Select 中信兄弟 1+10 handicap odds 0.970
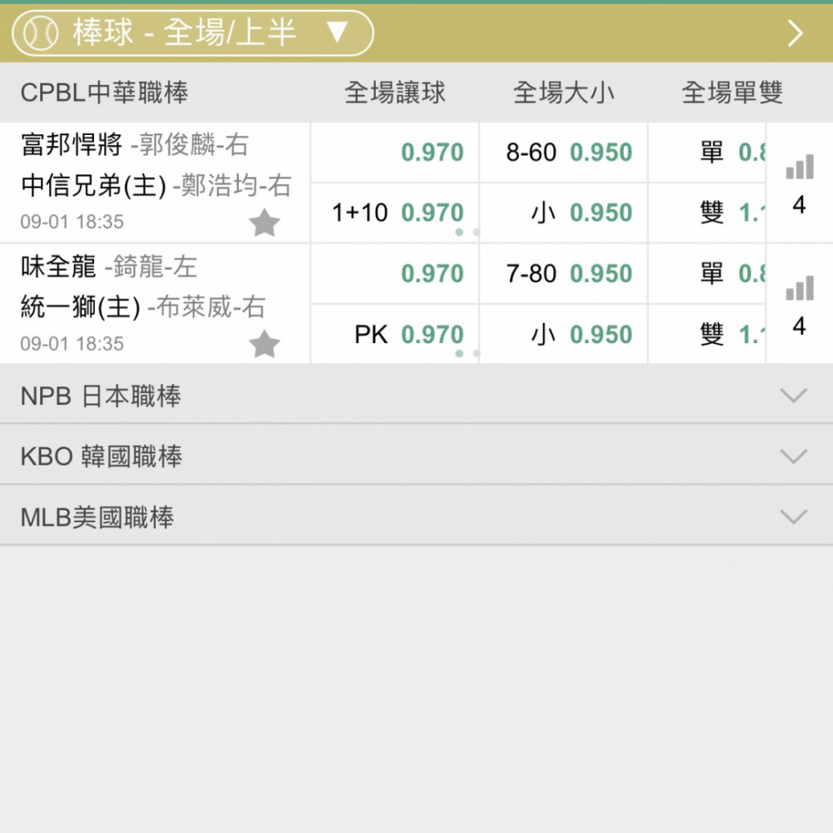Image resolution: width=833 pixels, height=833 pixels. (395, 213)
